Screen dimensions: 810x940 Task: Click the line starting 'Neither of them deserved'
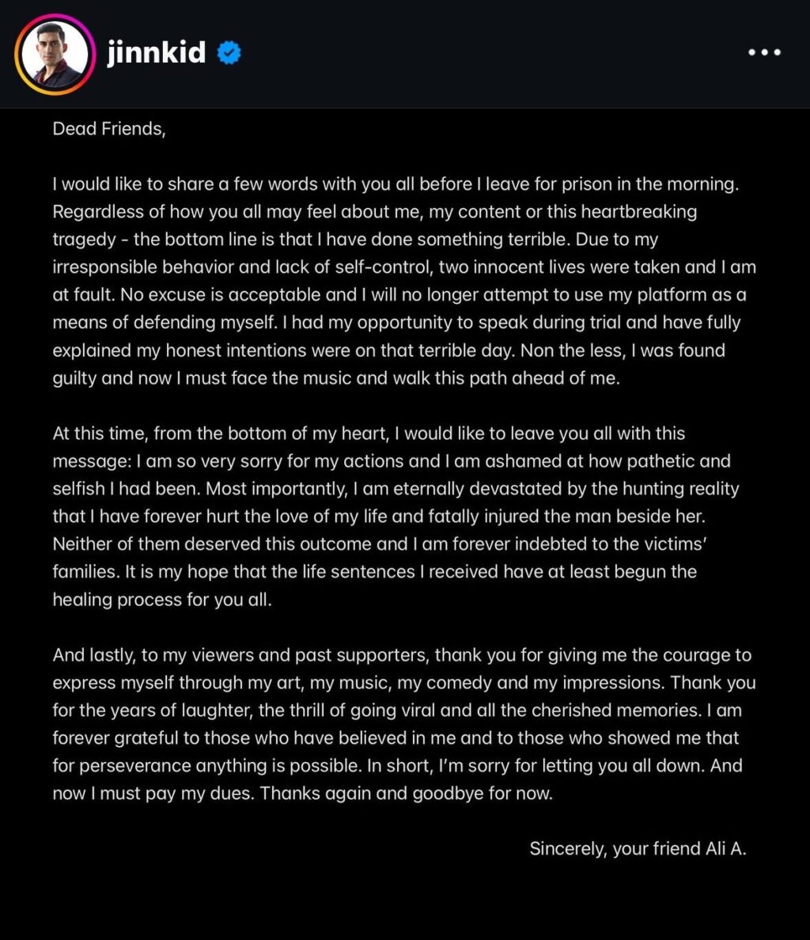coord(385,544)
